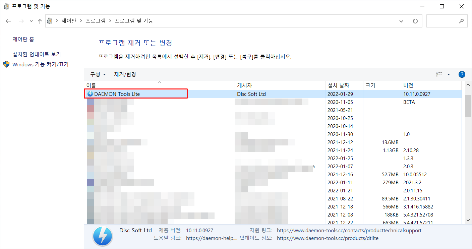472x249 pixels.
Task: Open the 설치된 업데이트 보기 link
Action: point(37,54)
